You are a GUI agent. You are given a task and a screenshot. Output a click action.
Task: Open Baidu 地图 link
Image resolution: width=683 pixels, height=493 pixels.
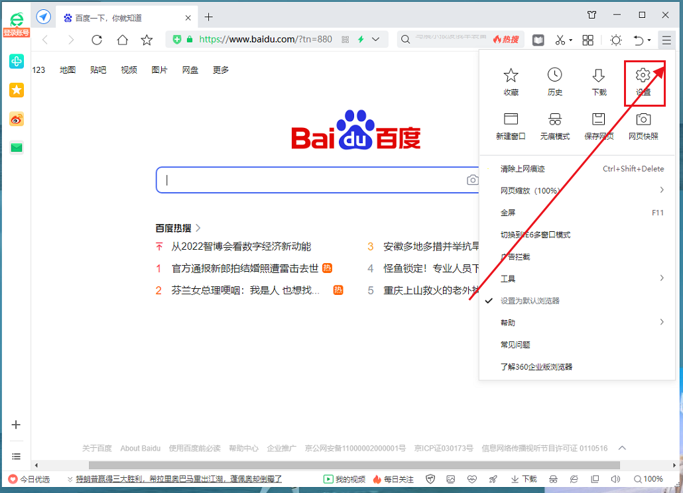pos(68,70)
